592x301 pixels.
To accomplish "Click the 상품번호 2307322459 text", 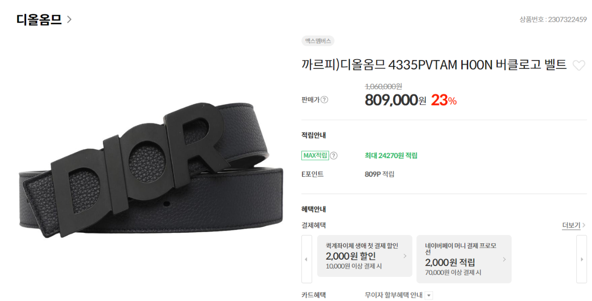I will pos(553,20).
